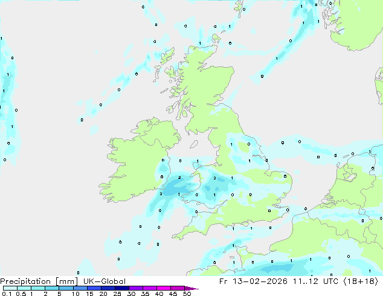This screenshot has height=296, width=383.
Task: Click the 'UK-Global' model name label
Action: coord(105,282)
